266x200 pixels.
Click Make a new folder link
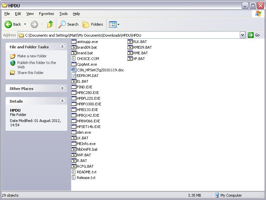32,56
